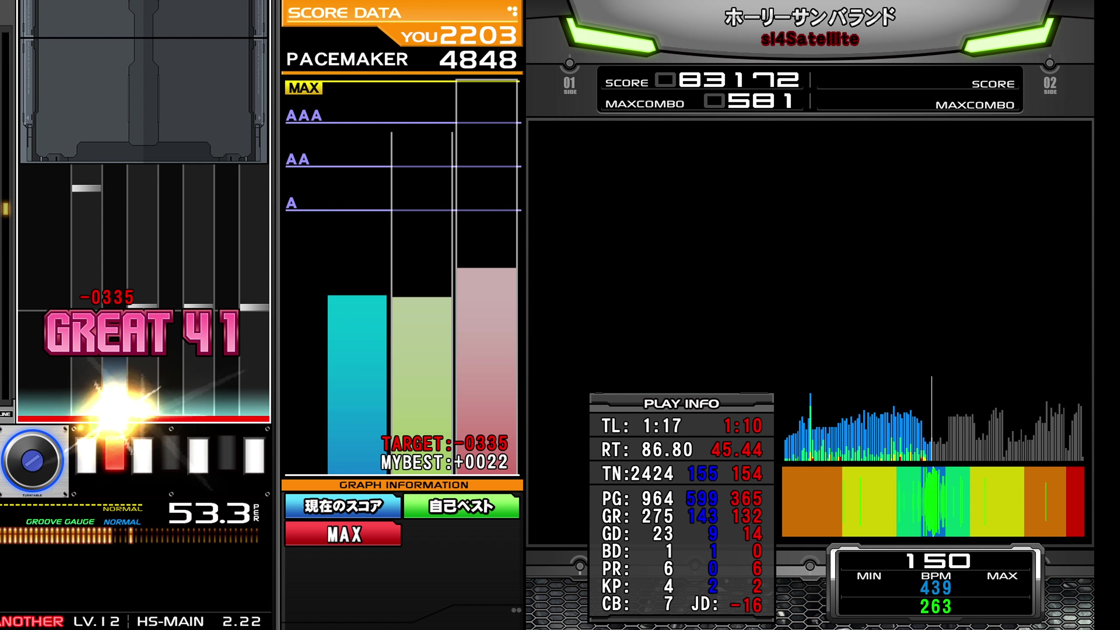
Task: Click the red end of timing band
Action: click(x=1075, y=501)
